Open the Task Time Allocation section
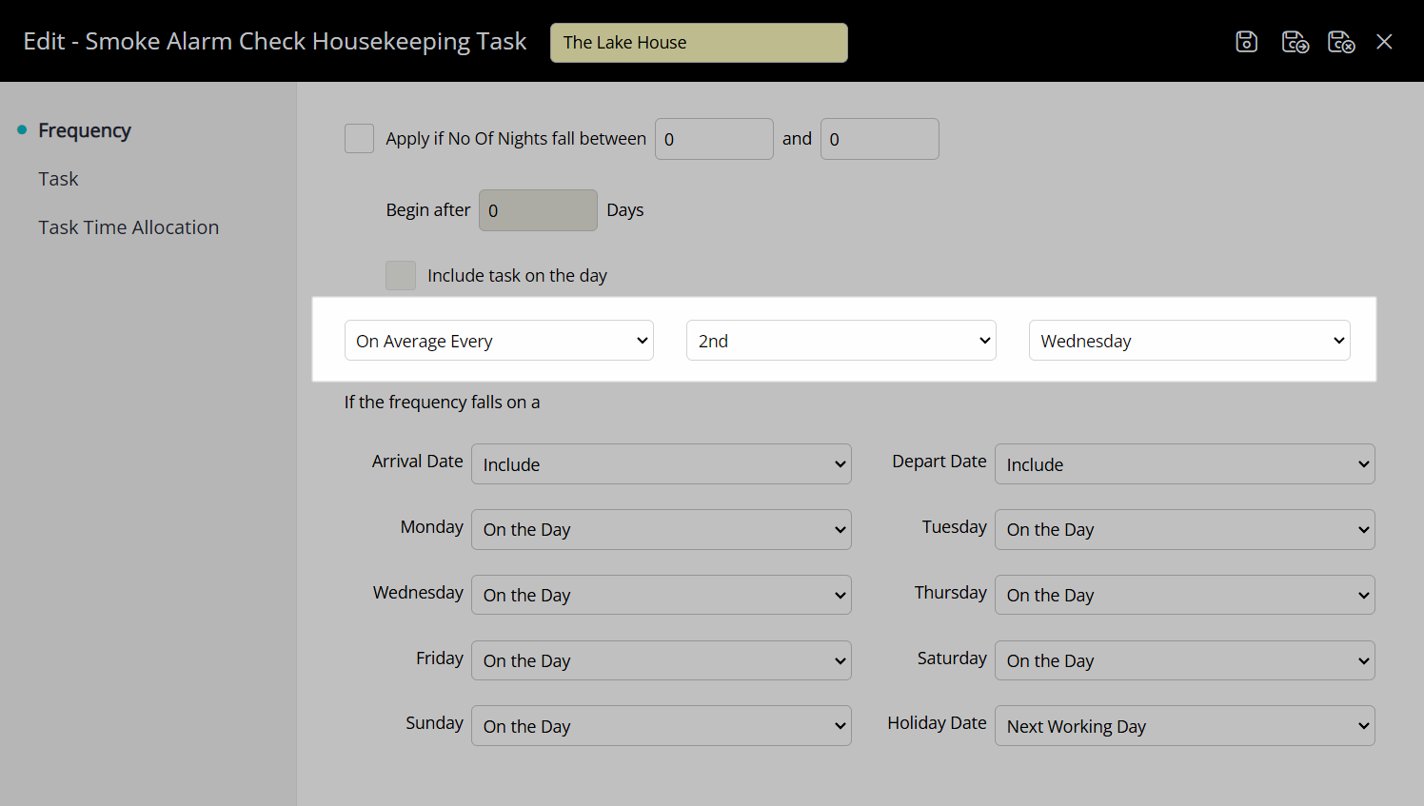This screenshot has width=1424, height=806. point(129,227)
